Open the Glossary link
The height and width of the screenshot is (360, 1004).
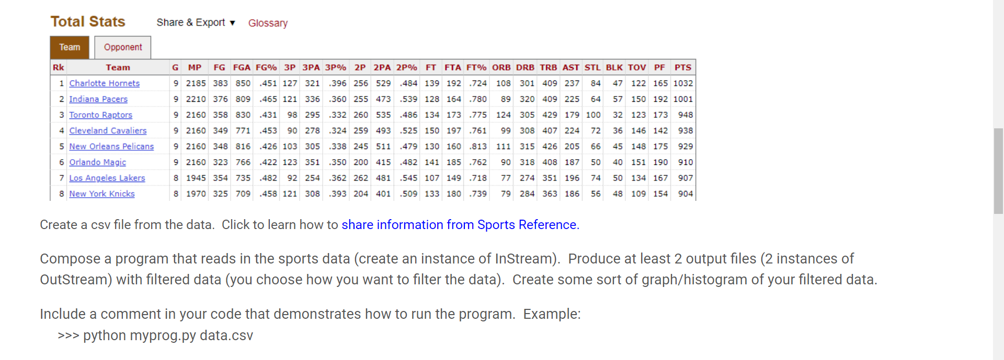point(268,23)
